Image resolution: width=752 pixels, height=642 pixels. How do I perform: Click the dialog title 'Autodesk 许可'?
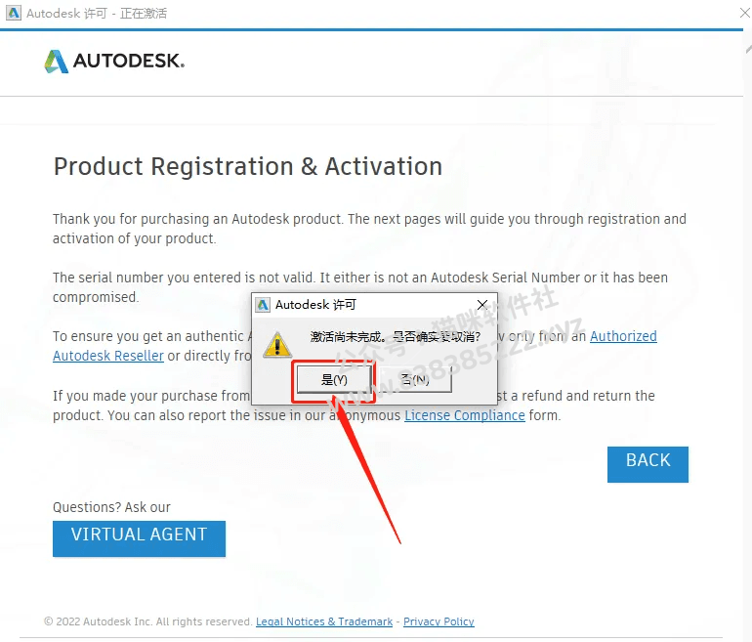coord(315,305)
